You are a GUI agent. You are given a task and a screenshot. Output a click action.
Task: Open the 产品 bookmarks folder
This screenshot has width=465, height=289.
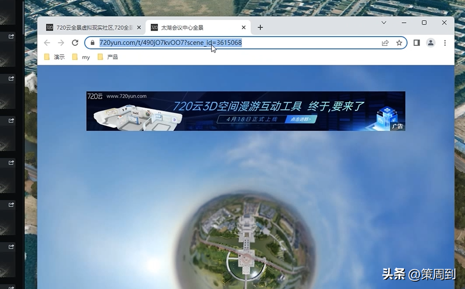[x=108, y=57]
